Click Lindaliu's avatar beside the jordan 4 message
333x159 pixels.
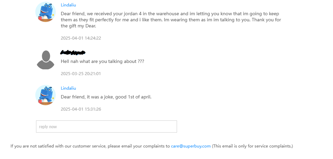(45, 12)
